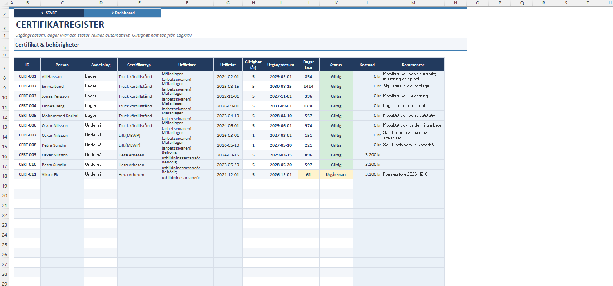The image size is (613, 286).
Task: Select the "Ali Hassan" person cell
Action: tap(62, 76)
